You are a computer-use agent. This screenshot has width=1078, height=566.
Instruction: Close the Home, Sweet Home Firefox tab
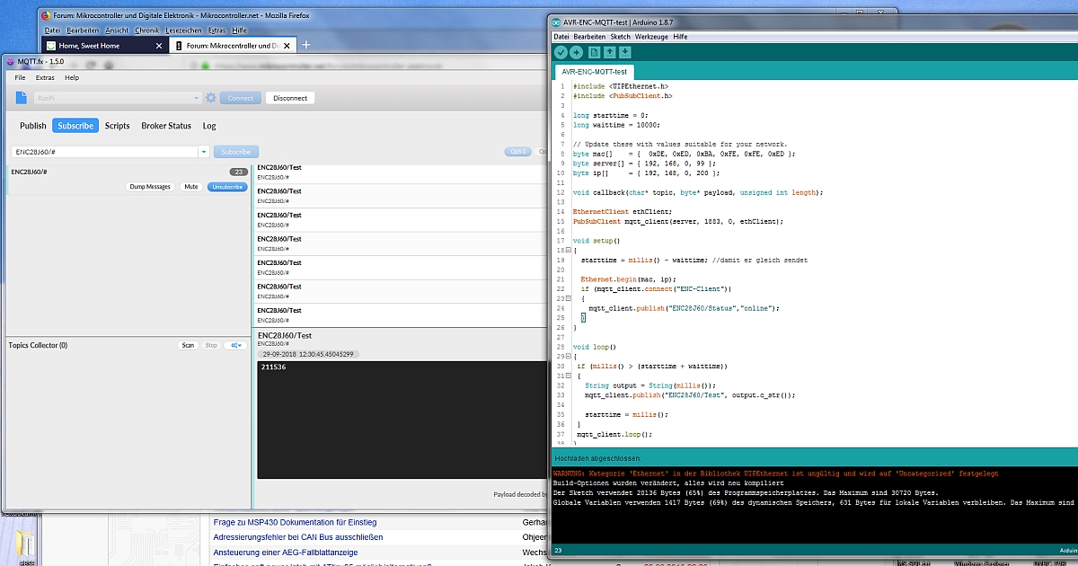click(x=159, y=45)
